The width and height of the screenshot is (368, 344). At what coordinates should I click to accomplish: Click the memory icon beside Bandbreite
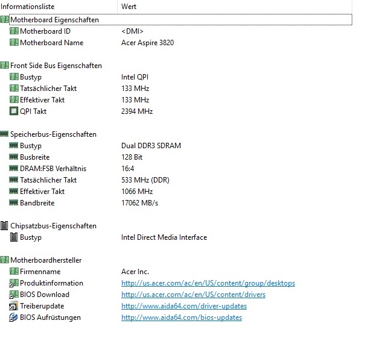[14, 202]
